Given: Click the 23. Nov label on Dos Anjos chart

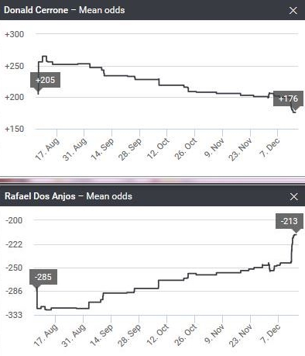Looking at the screenshot, I should (241, 335).
